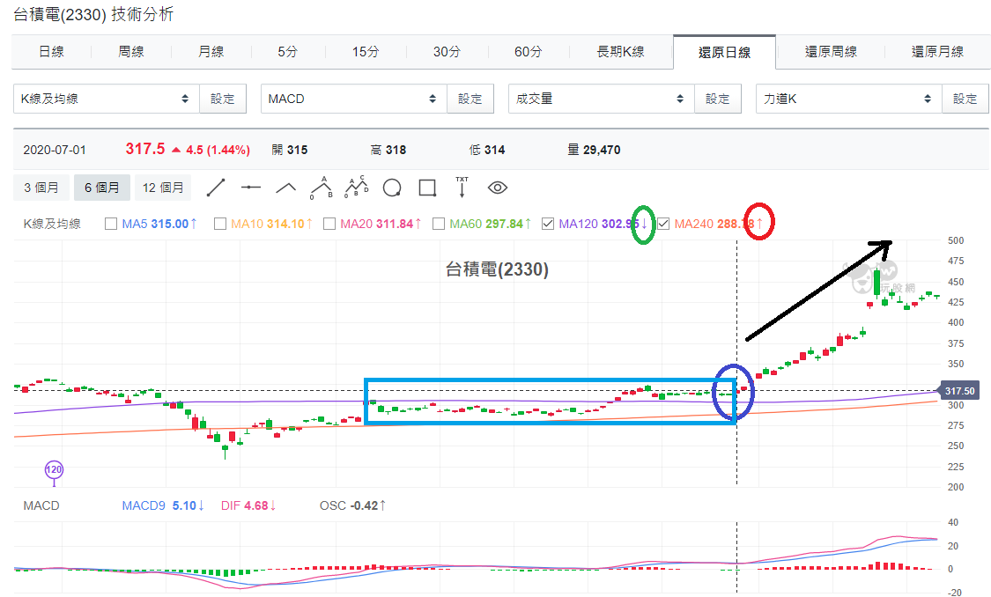Image resolution: width=991 pixels, height=597 pixels.
Task: Switch to the 15分 tab
Action: pyautogui.click(x=366, y=52)
